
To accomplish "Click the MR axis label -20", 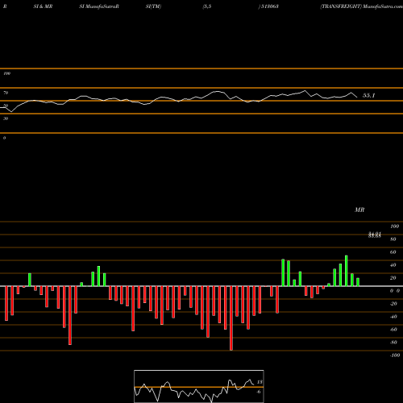I will (393, 304).
